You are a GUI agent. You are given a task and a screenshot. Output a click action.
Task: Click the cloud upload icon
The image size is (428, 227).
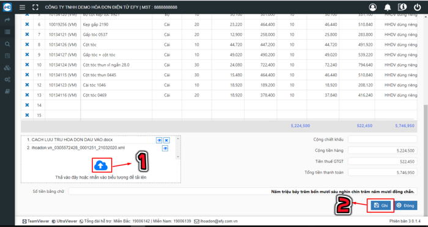pos(101,165)
